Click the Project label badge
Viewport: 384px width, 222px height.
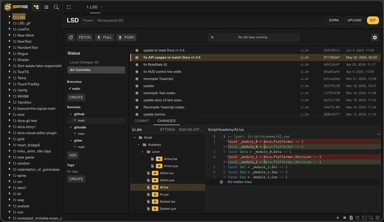pyautogui.click(x=88, y=20)
